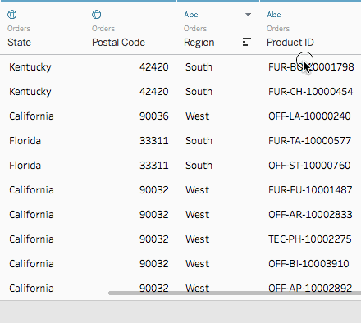Select the State column header
This screenshot has width=361, height=323.
19,43
